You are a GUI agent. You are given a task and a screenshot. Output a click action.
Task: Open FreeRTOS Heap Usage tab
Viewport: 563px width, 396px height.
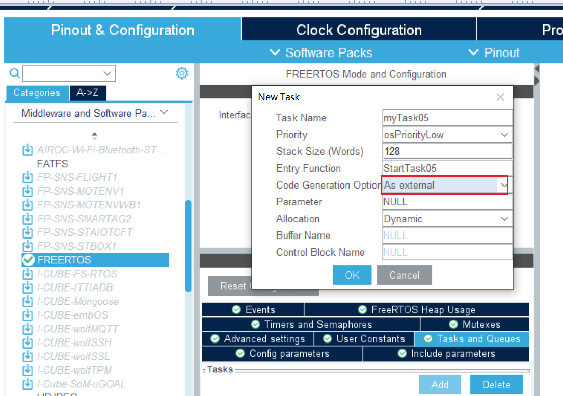[x=416, y=310]
